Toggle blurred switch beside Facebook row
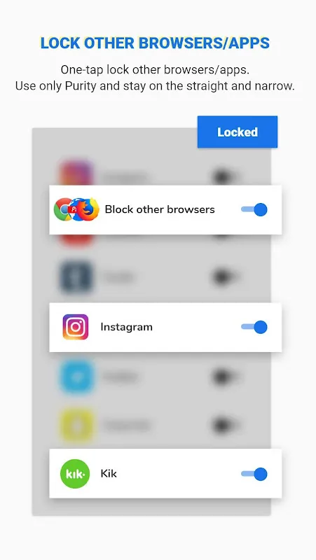316x560 pixels. click(225, 276)
